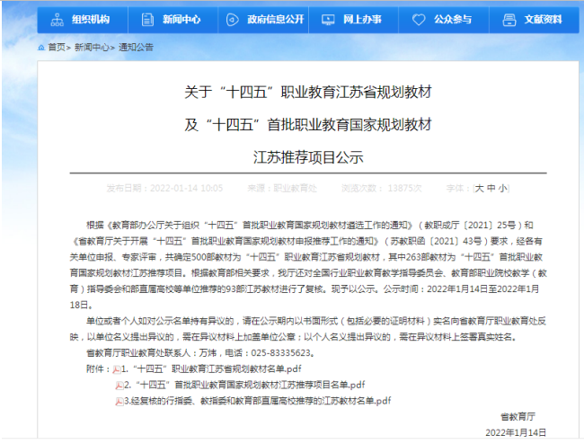This screenshot has height=444, width=584.
Task: Set font size to 大 (large)
Action: [x=479, y=189]
